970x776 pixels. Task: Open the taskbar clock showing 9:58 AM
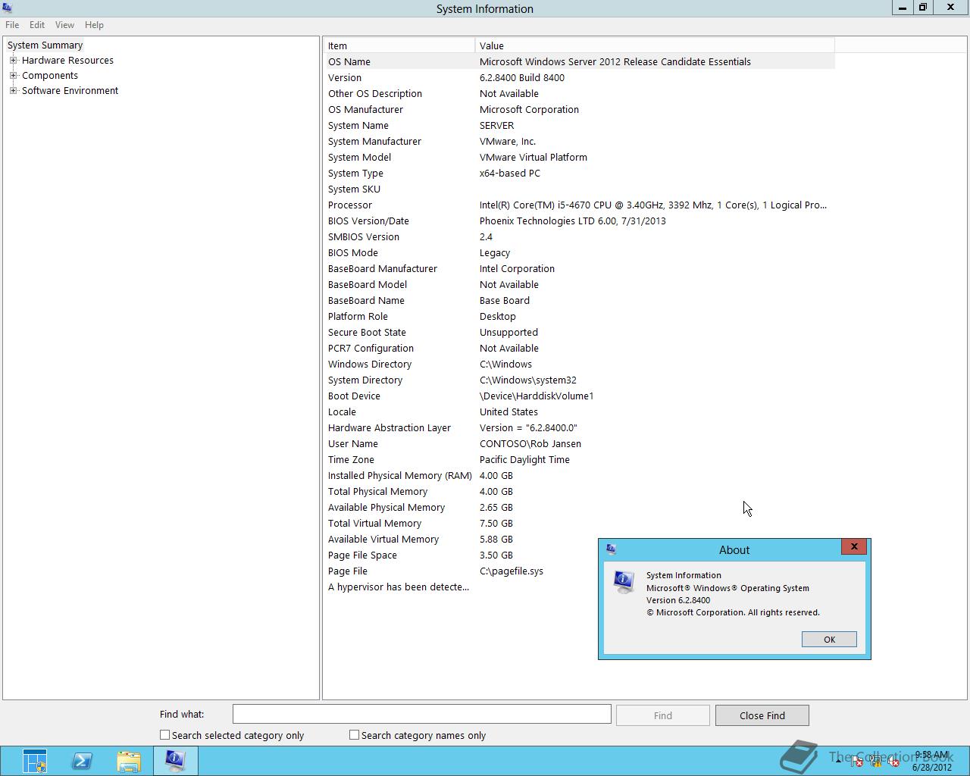(x=931, y=761)
